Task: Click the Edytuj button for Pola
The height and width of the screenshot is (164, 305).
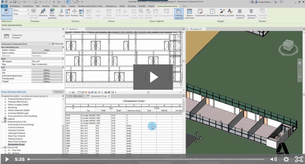Action: click(47, 70)
